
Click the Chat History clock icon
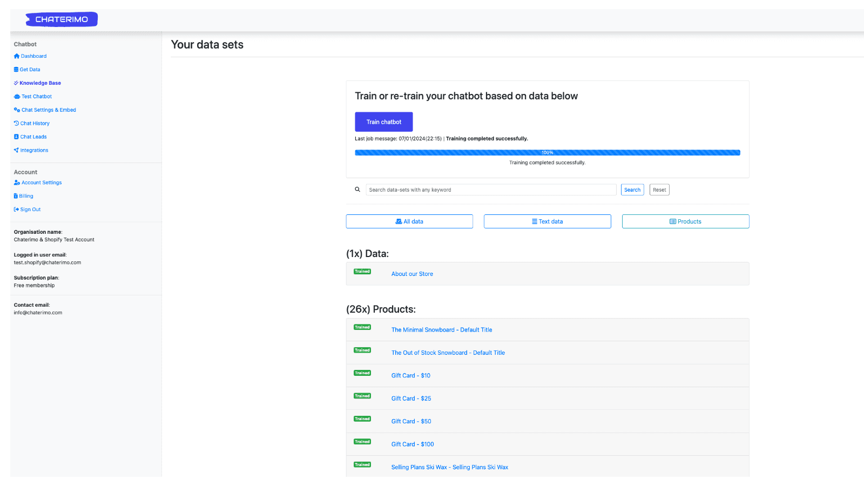16,124
